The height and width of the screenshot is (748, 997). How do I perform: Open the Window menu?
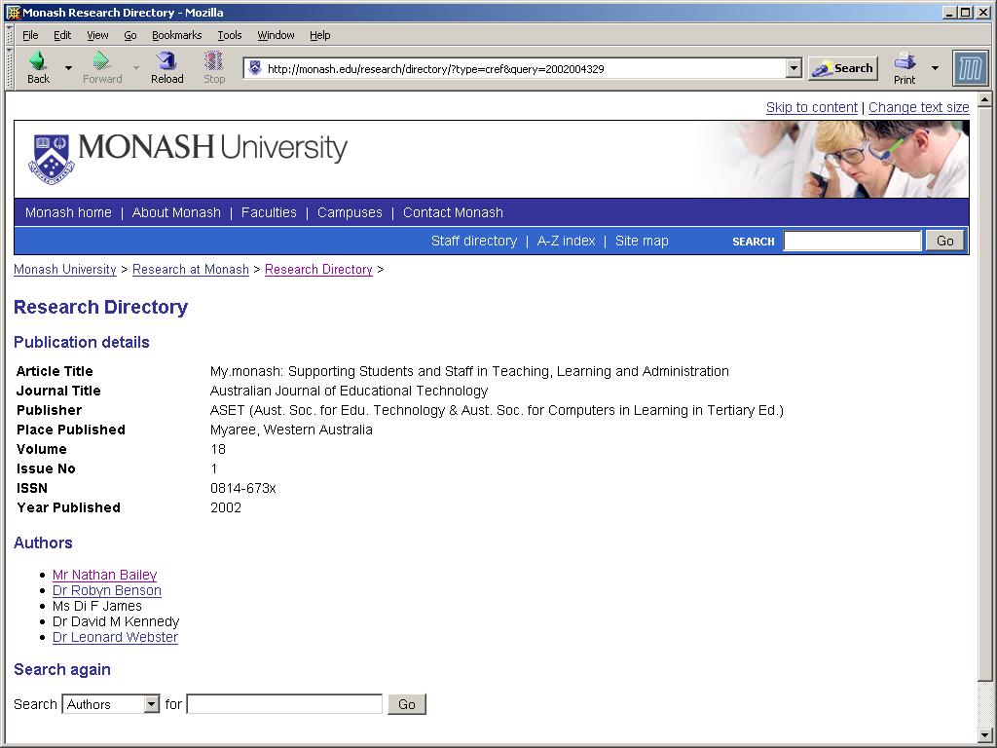click(x=276, y=35)
